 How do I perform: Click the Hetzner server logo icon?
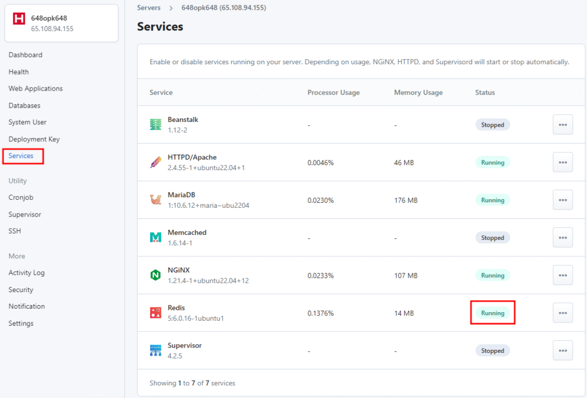click(19, 18)
